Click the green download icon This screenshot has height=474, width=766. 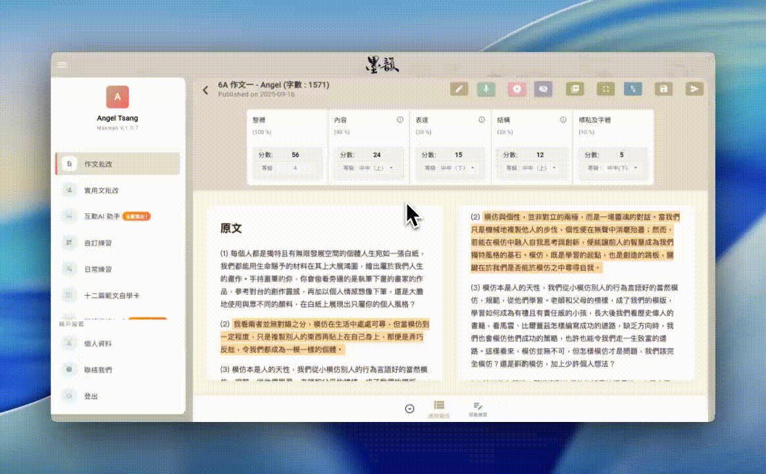click(x=486, y=88)
